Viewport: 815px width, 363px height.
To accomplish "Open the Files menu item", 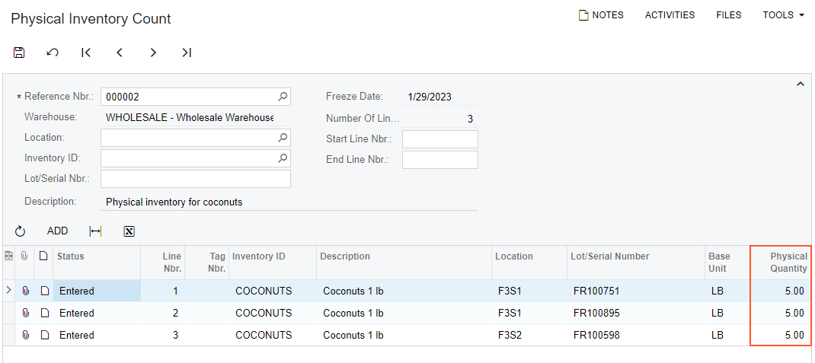I will [728, 15].
